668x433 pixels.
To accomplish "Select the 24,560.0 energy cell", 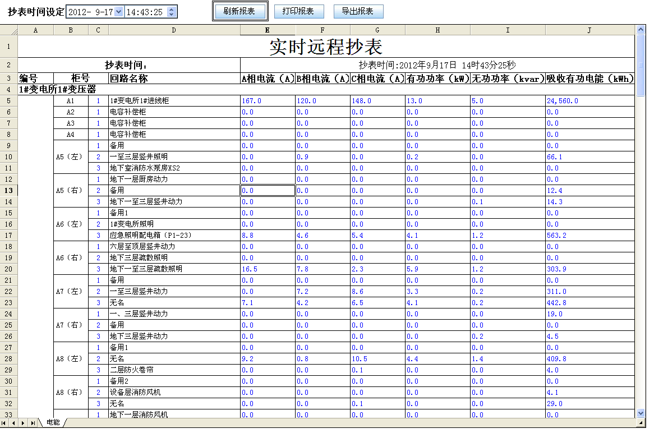I will tap(589, 101).
